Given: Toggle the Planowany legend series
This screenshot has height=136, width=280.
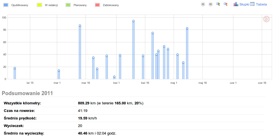Looking at the screenshot, I should click(80, 6).
